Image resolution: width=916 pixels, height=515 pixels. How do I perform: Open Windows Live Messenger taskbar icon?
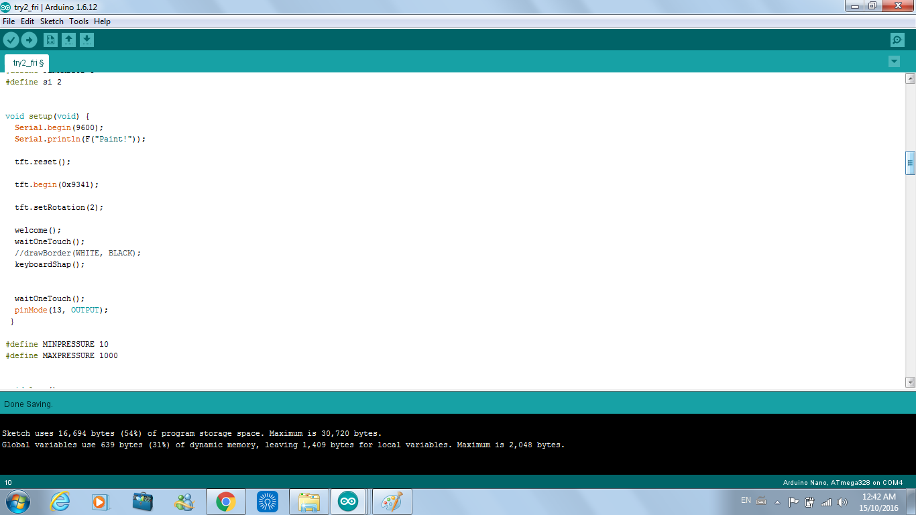pyautogui.click(x=184, y=502)
